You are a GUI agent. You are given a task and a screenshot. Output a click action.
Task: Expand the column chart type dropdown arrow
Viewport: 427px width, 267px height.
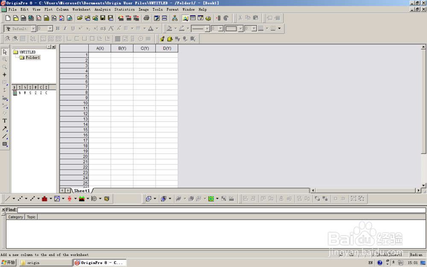pyautogui.click(x=51, y=199)
